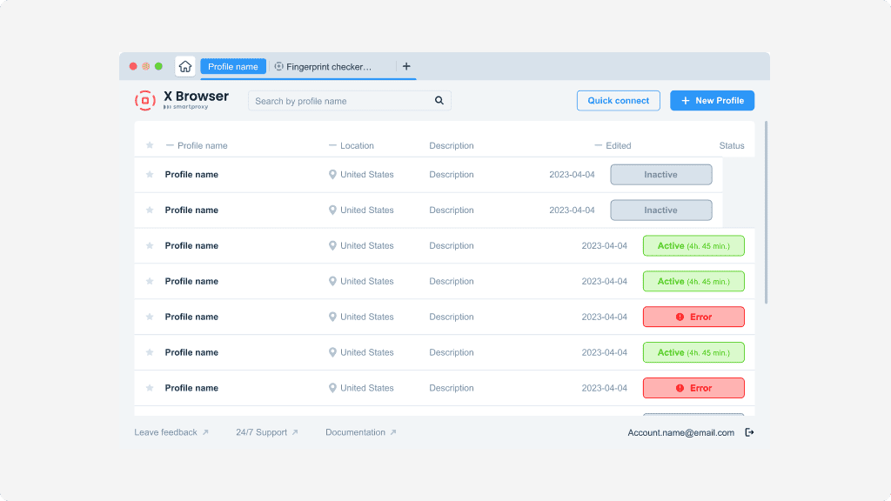
Task: Click the search magnifier icon
Action: point(439,100)
